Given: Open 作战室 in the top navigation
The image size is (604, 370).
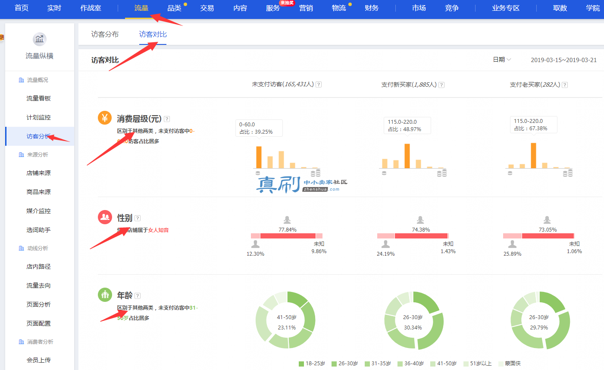Looking at the screenshot, I should (91, 8).
